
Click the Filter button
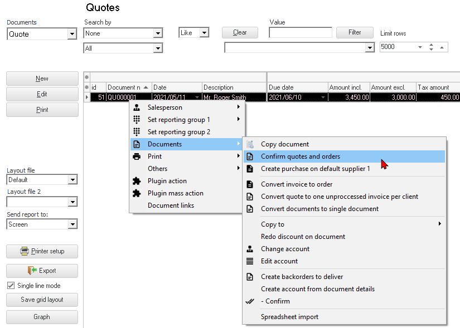click(x=355, y=32)
